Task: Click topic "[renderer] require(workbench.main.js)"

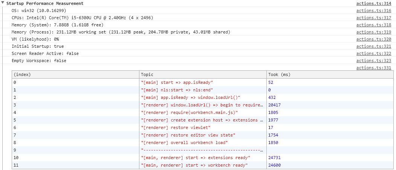Action: pyautogui.click(x=190, y=112)
